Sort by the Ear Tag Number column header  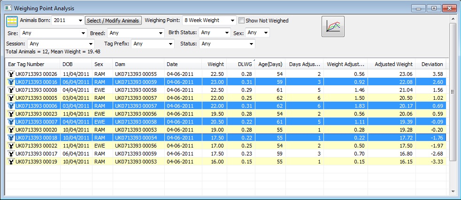[x=33, y=64]
